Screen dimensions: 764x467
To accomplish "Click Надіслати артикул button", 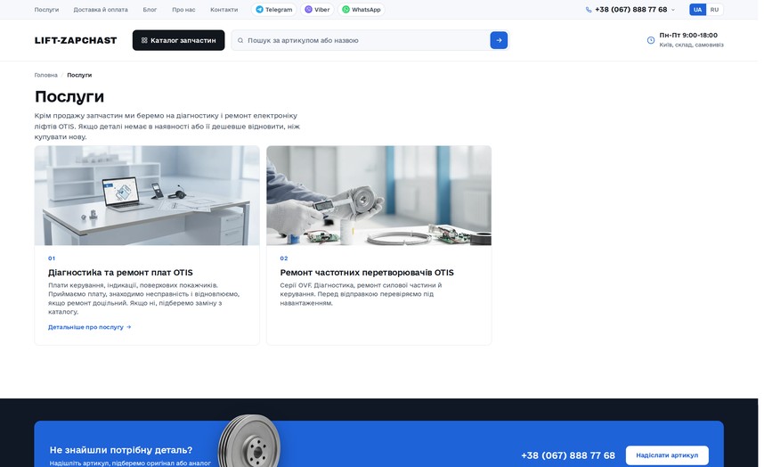I will pos(667,455).
